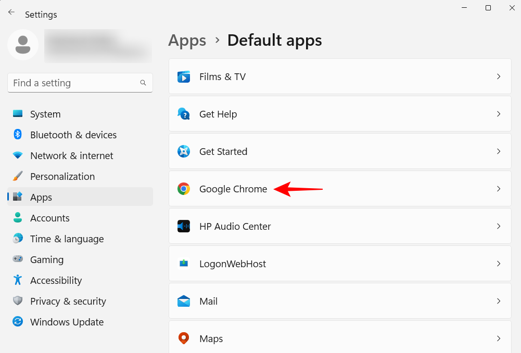
Task: Click the search magnifier icon
Action: pos(143,83)
